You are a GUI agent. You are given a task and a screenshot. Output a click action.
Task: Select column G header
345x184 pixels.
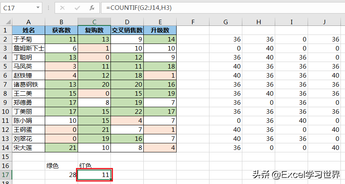coord(225,22)
